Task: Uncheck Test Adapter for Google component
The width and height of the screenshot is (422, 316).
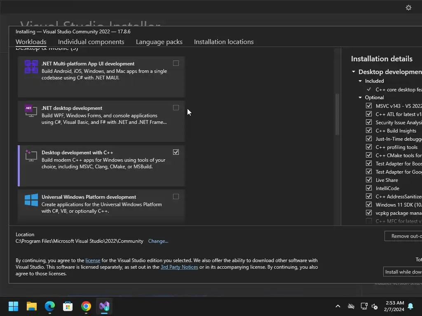Action: click(369, 172)
